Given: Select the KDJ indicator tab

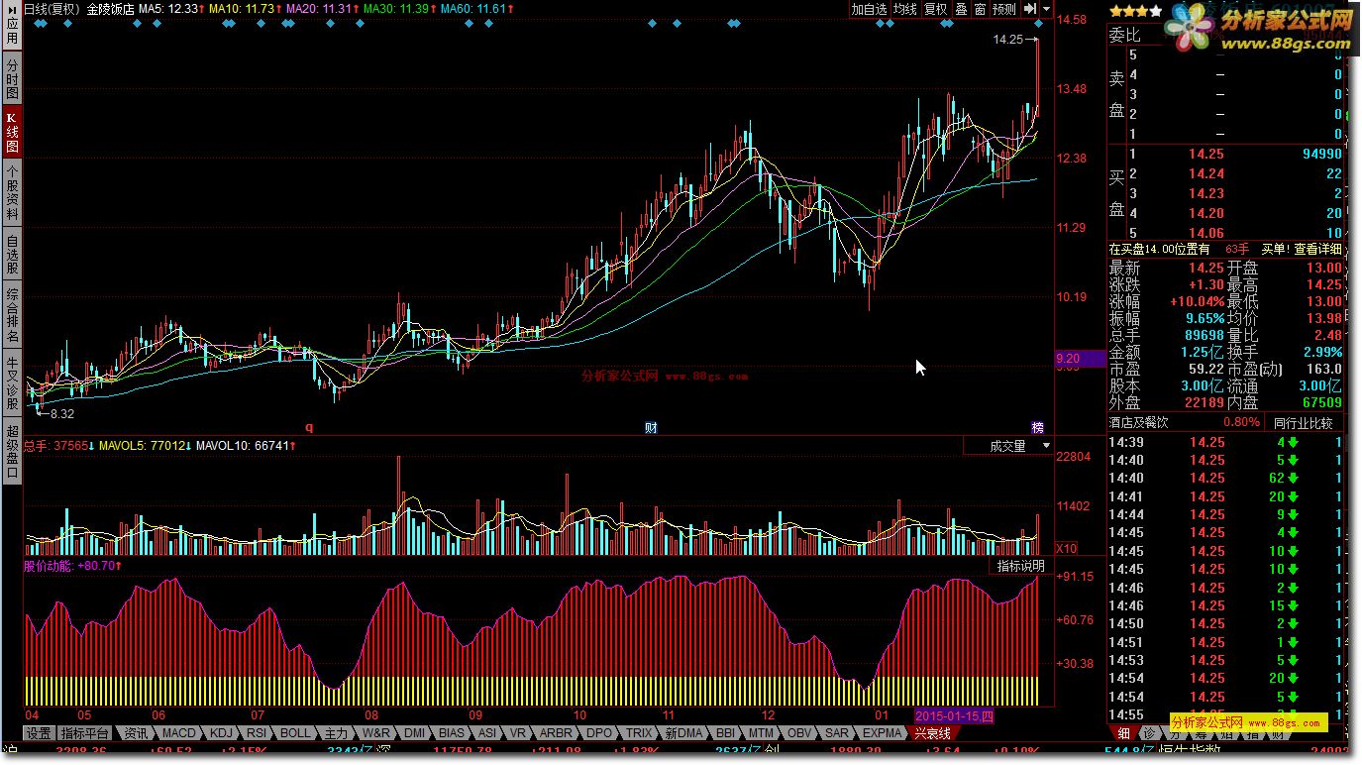Looking at the screenshot, I should pos(222,733).
